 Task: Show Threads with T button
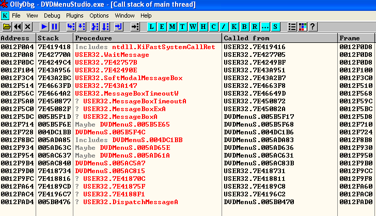182,27
